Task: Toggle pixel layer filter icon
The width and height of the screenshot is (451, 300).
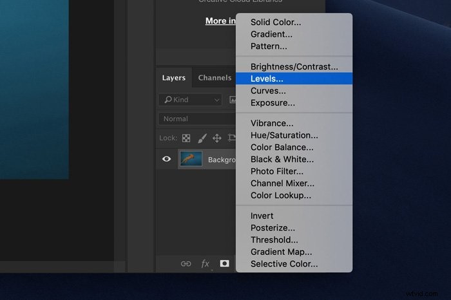Action: coord(233,100)
